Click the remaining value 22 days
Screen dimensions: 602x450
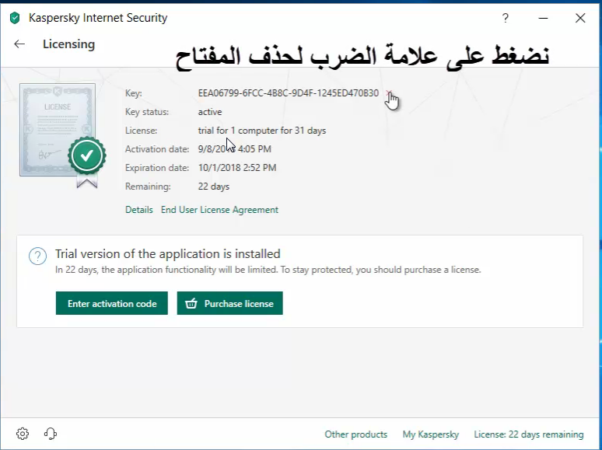point(213,187)
